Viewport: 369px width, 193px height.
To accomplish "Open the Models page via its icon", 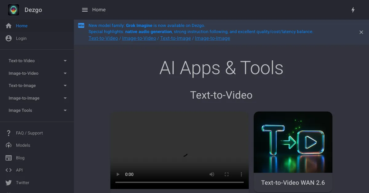I will (9, 145).
